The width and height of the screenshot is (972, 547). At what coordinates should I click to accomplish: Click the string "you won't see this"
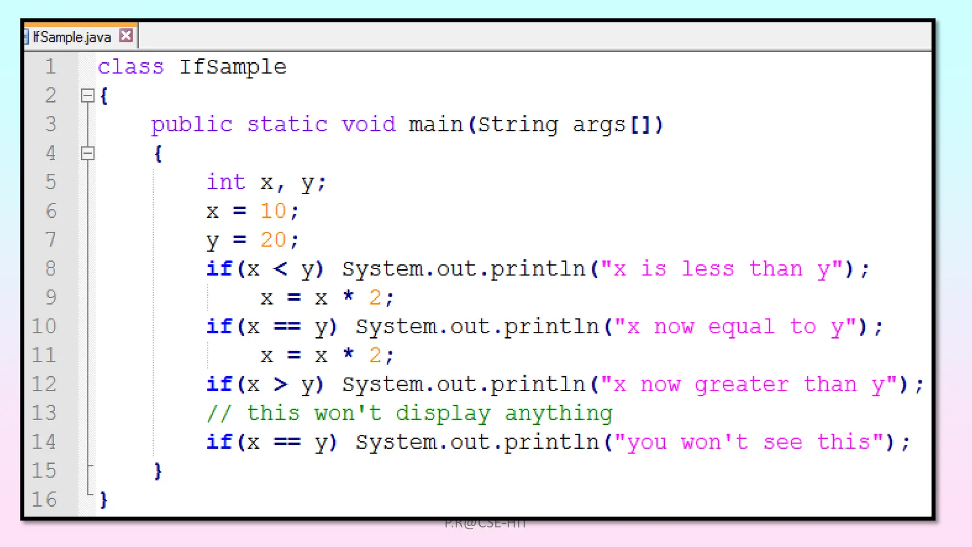[748, 442]
